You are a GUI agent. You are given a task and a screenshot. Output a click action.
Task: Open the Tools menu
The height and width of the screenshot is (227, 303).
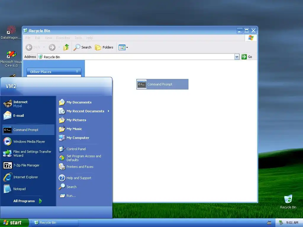(x=78, y=38)
